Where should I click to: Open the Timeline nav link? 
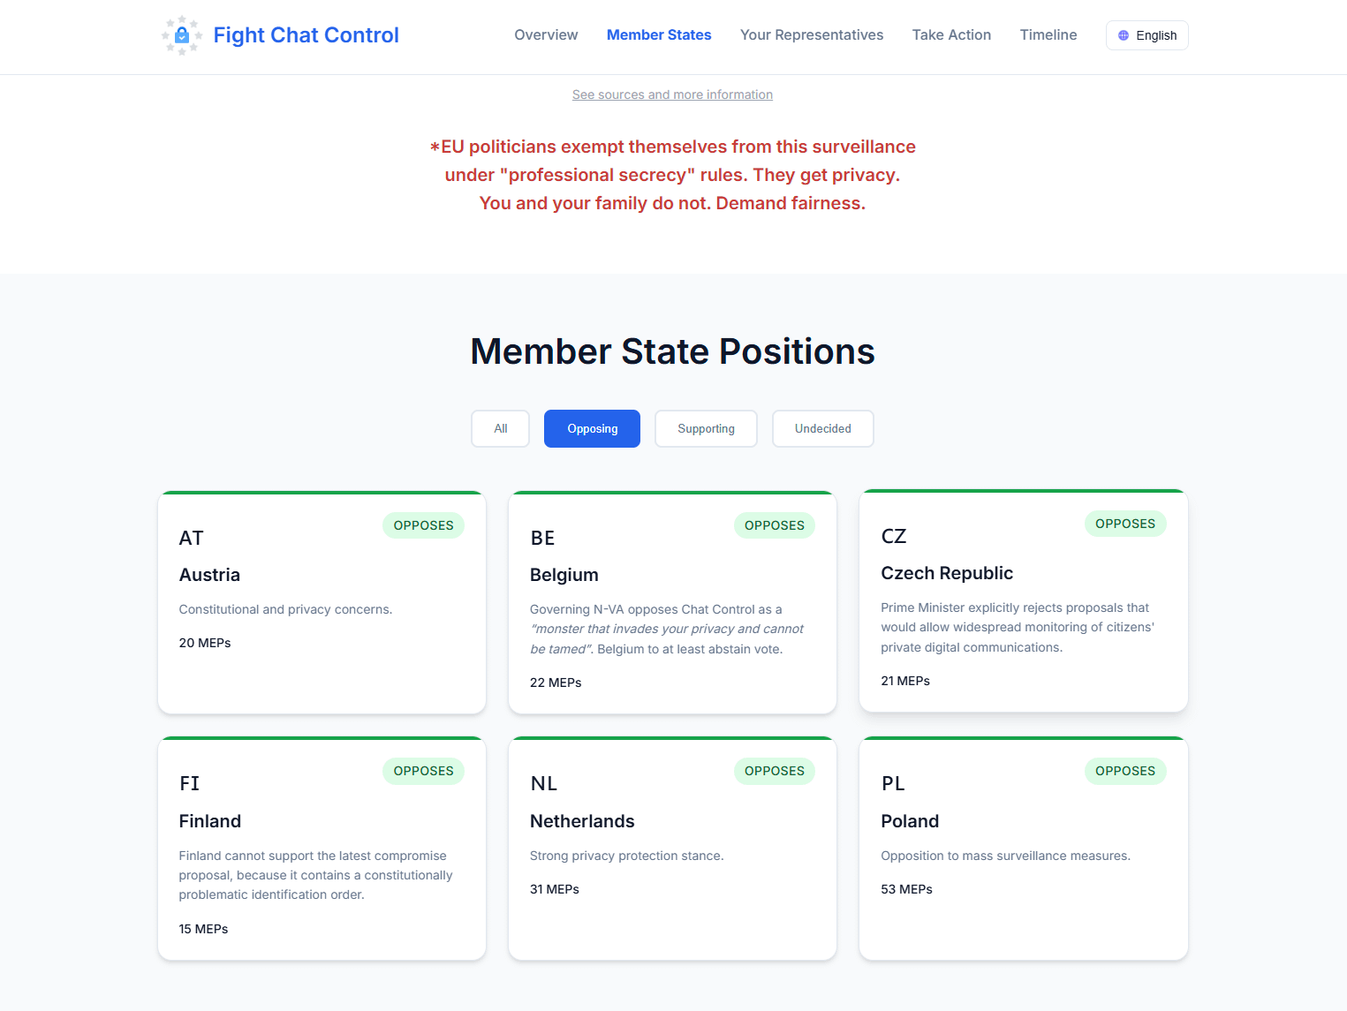[1048, 35]
